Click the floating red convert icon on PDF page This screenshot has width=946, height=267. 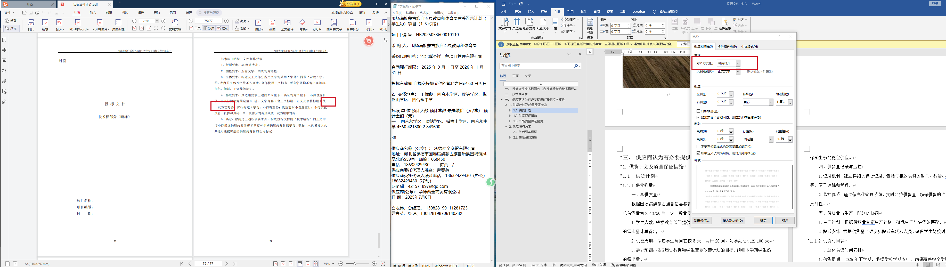[369, 41]
